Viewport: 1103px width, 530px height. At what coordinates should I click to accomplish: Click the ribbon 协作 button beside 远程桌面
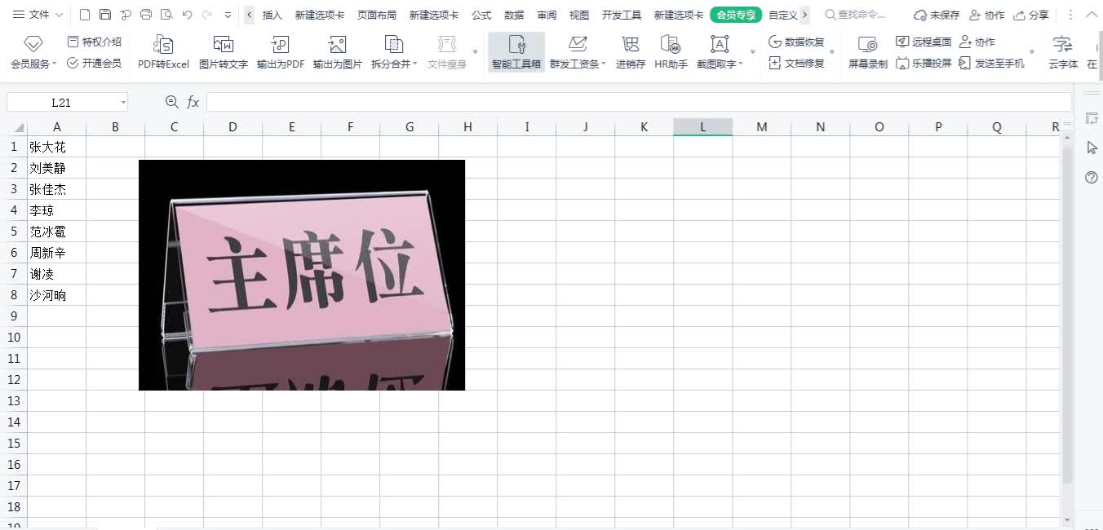pyautogui.click(x=977, y=42)
